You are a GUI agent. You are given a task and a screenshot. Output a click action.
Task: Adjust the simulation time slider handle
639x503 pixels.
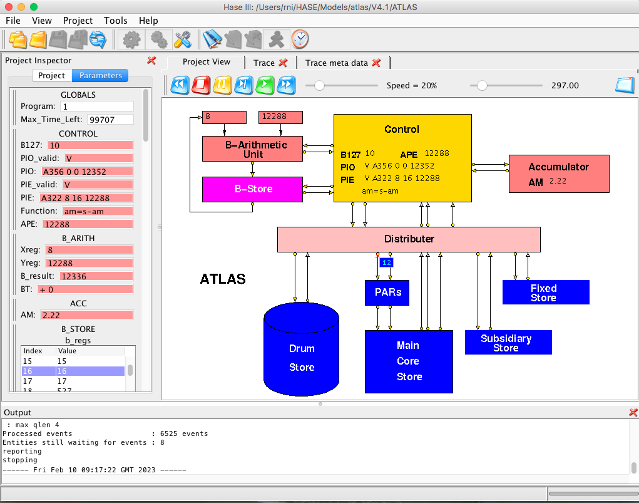click(482, 85)
